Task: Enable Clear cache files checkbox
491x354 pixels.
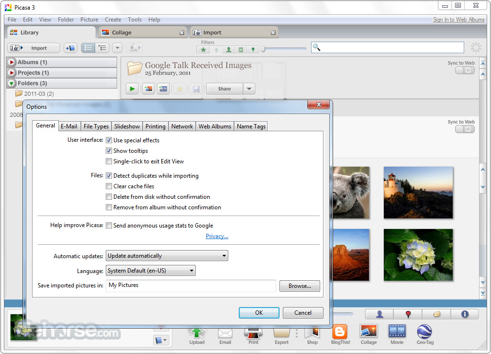Action: coord(109,186)
